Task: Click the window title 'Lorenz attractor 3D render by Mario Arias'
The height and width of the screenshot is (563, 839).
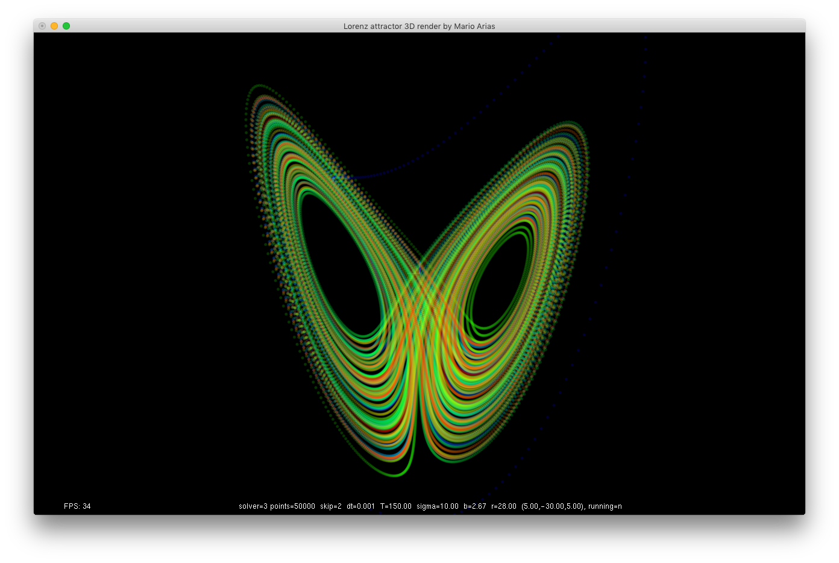Action: coord(419,27)
